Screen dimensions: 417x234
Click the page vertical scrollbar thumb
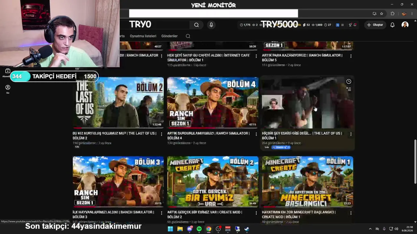pos(415,162)
